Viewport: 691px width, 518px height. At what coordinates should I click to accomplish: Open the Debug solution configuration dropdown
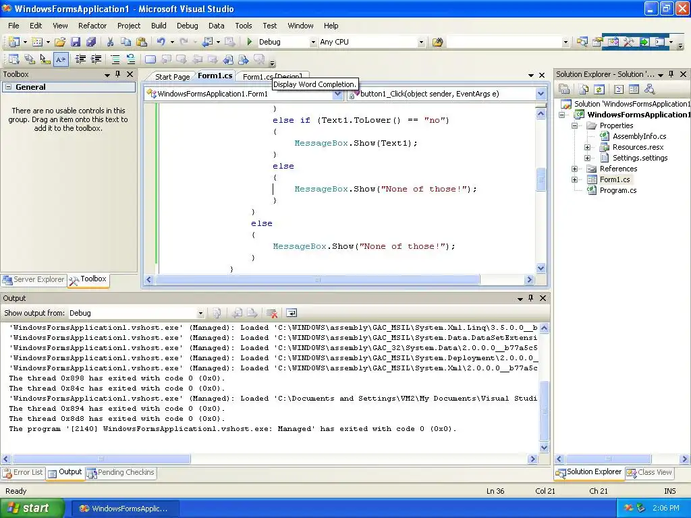313,42
